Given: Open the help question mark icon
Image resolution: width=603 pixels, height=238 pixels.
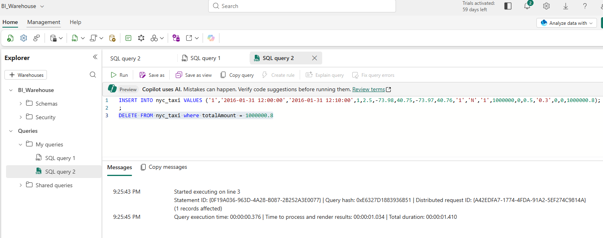Looking at the screenshot, I should point(585,6).
